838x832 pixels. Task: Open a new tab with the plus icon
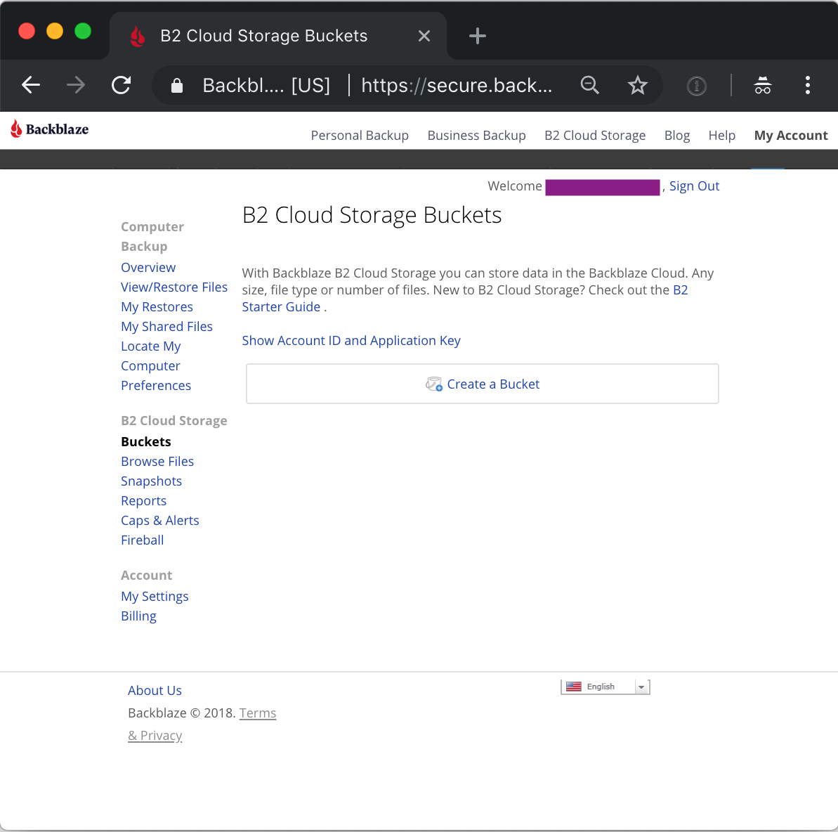[x=477, y=36]
